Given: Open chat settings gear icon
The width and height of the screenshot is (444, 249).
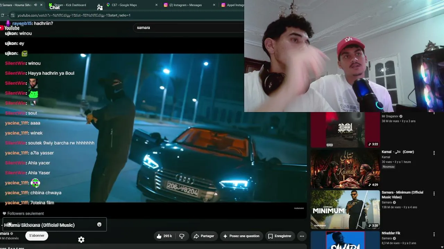Looking at the screenshot, I should point(81,240).
